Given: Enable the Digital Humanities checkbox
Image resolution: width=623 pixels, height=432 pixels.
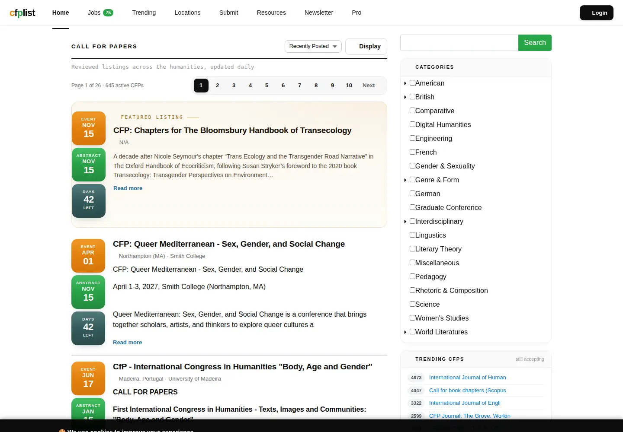Looking at the screenshot, I should tap(412, 124).
